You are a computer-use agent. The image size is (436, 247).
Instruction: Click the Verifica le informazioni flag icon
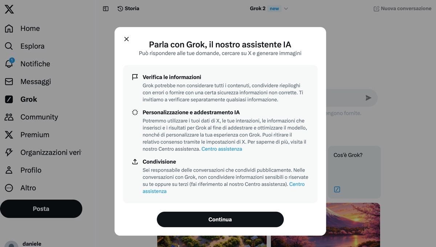(x=135, y=77)
